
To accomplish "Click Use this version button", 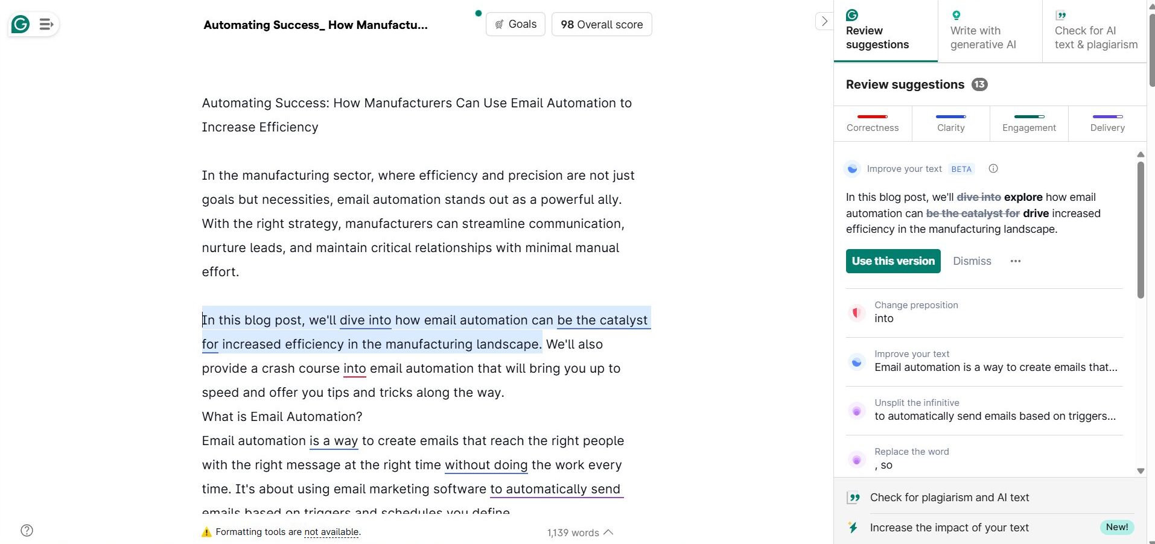I will tap(893, 261).
